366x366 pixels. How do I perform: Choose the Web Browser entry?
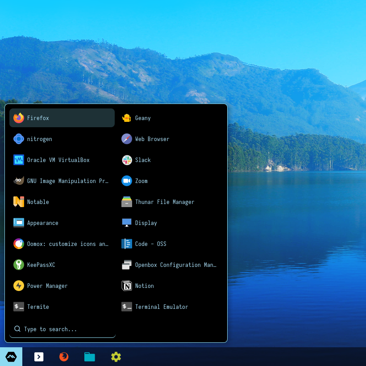click(x=152, y=139)
